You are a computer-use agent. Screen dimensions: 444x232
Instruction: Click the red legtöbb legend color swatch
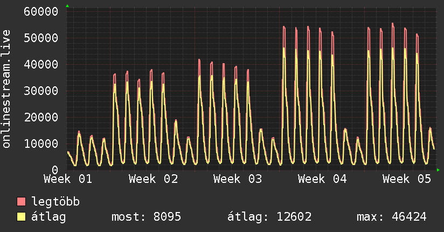point(22,202)
